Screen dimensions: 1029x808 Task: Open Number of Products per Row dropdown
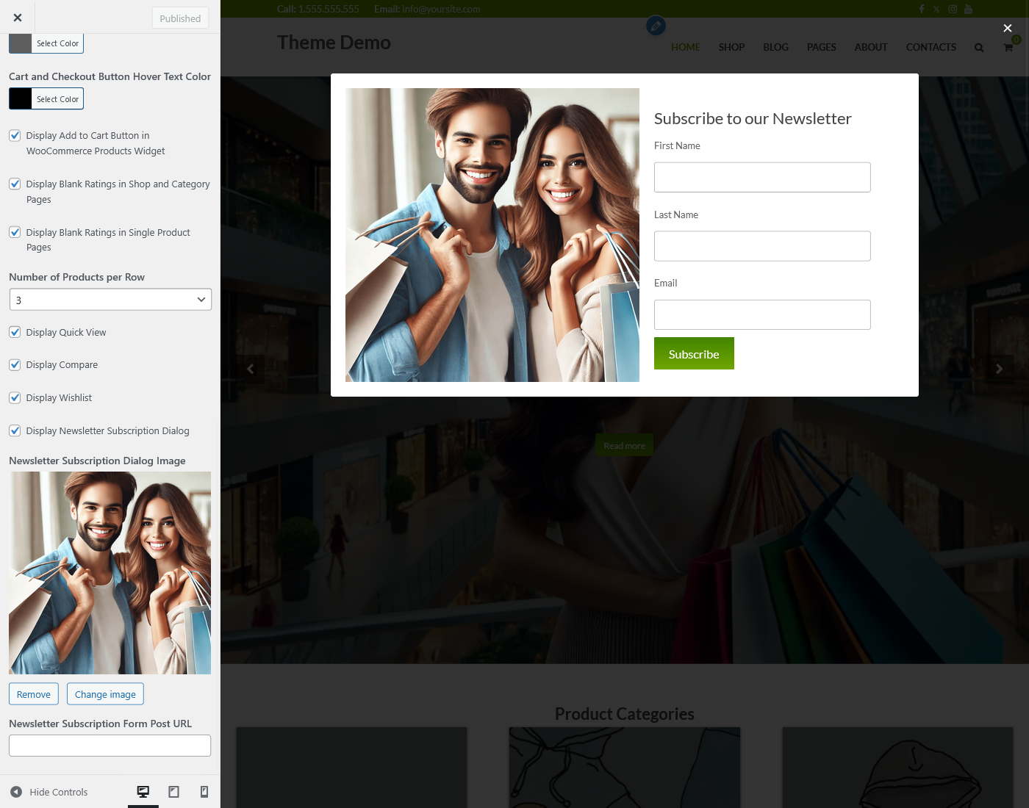110,300
